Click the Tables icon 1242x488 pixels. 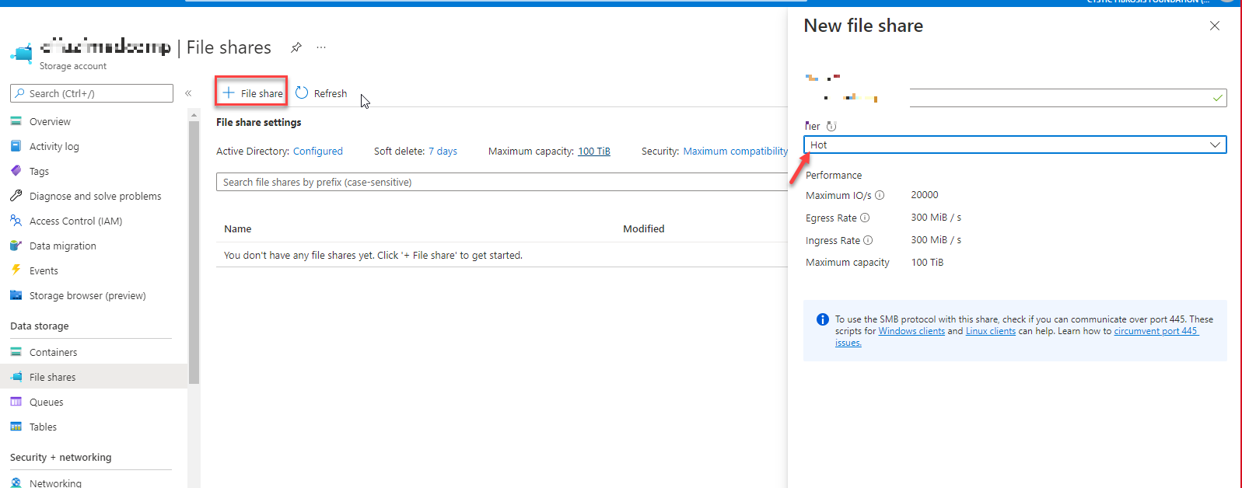tap(16, 427)
